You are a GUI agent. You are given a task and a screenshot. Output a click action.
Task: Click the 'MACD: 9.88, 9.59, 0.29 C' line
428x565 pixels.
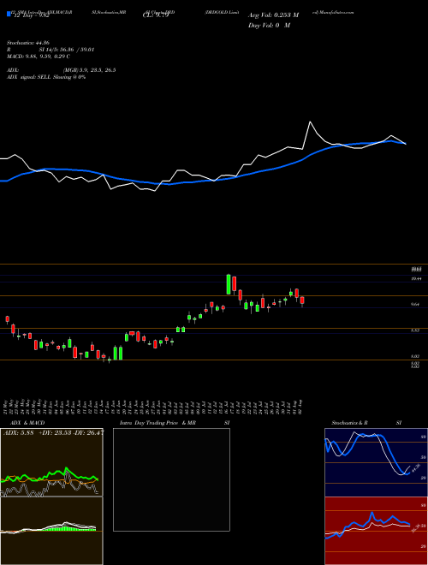click(39, 56)
